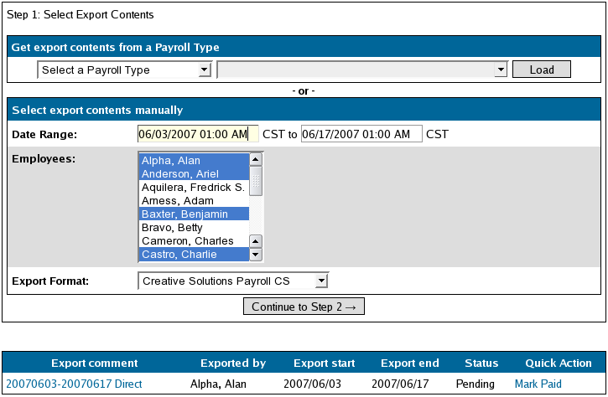Viewport: 608px width, 397px height.
Task: Click the employee list top scroll-up arrow
Action: tap(256, 160)
